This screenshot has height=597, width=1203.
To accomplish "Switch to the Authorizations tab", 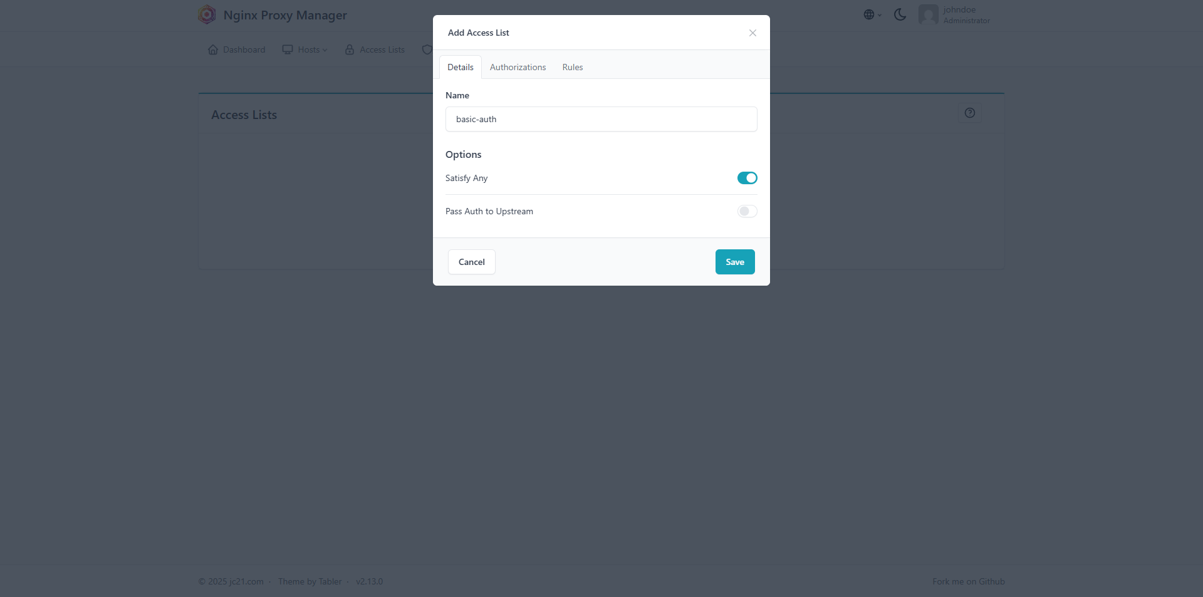I will (x=518, y=67).
